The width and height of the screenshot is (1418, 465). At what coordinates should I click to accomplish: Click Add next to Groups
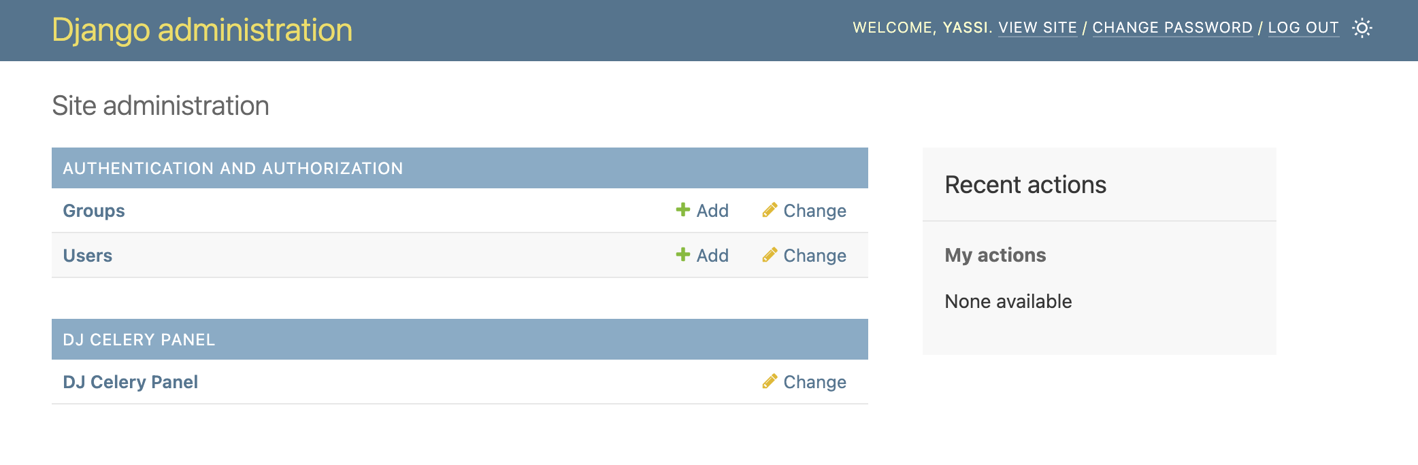712,210
